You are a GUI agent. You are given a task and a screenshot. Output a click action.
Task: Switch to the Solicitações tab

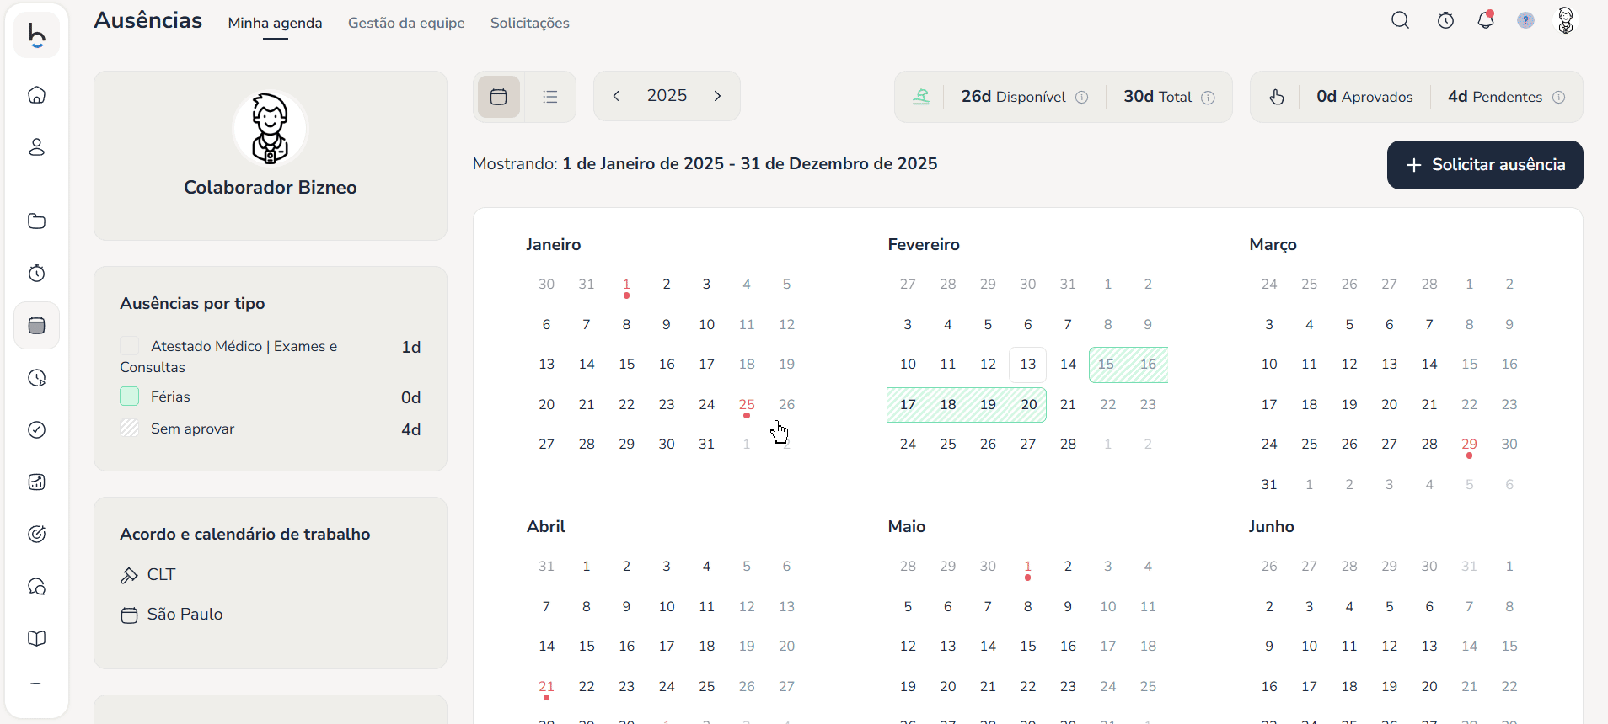[529, 23]
